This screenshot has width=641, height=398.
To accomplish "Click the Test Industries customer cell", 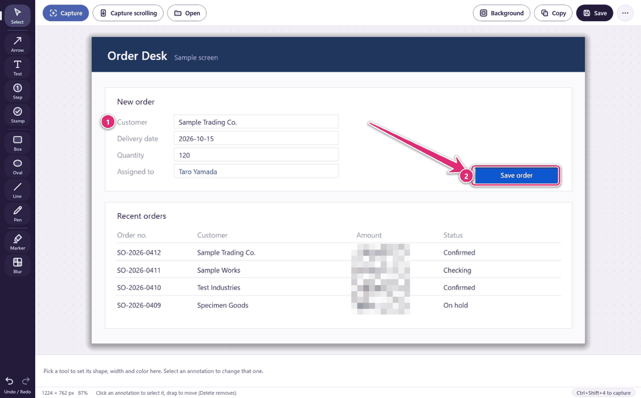I will [219, 287].
